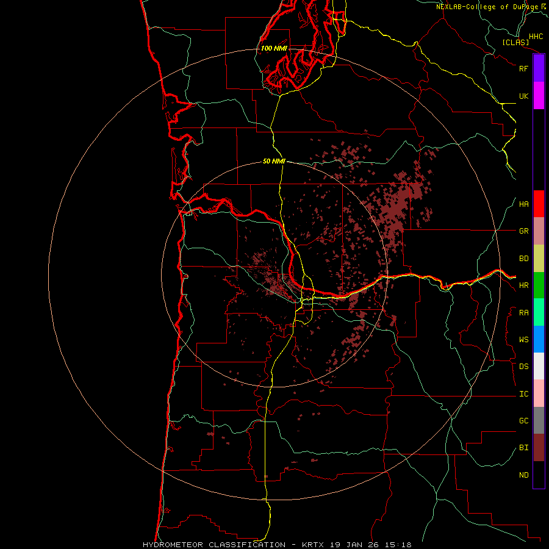Select the red HA legend swatch
Image resolution: width=549 pixels, height=549 pixels.
click(539, 204)
